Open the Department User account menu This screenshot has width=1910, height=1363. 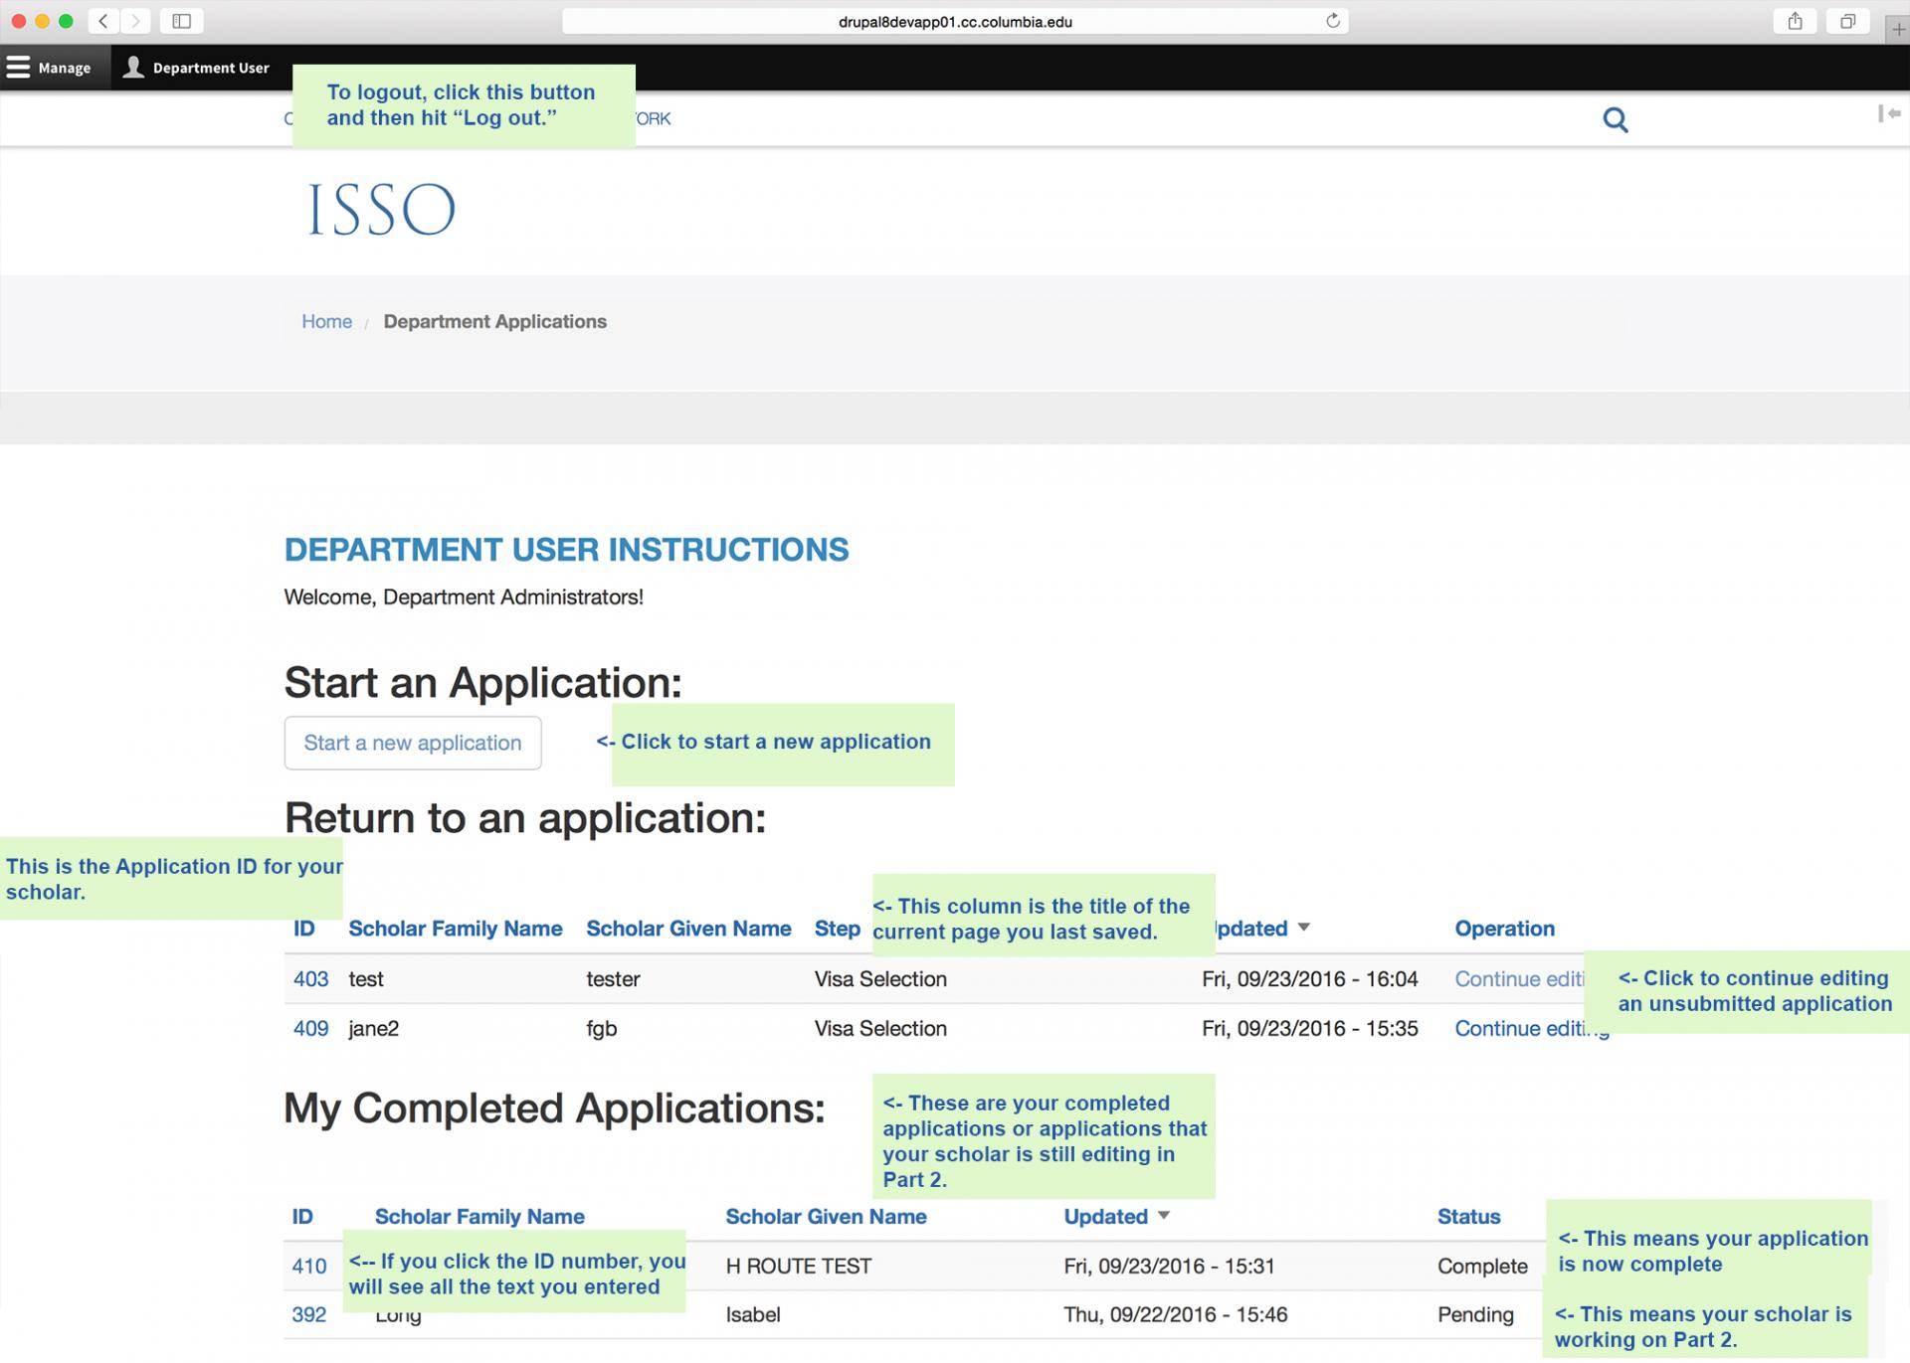196,68
